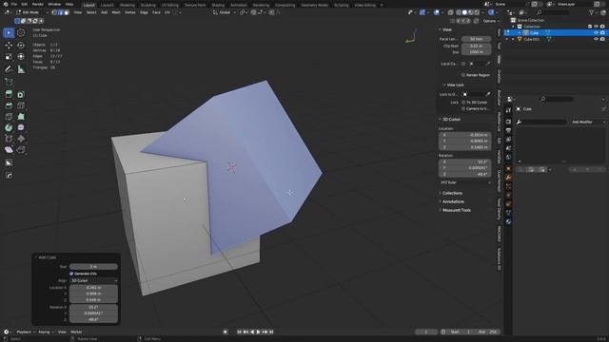
Task: Select the Shear tool
Action: (x=9, y=150)
